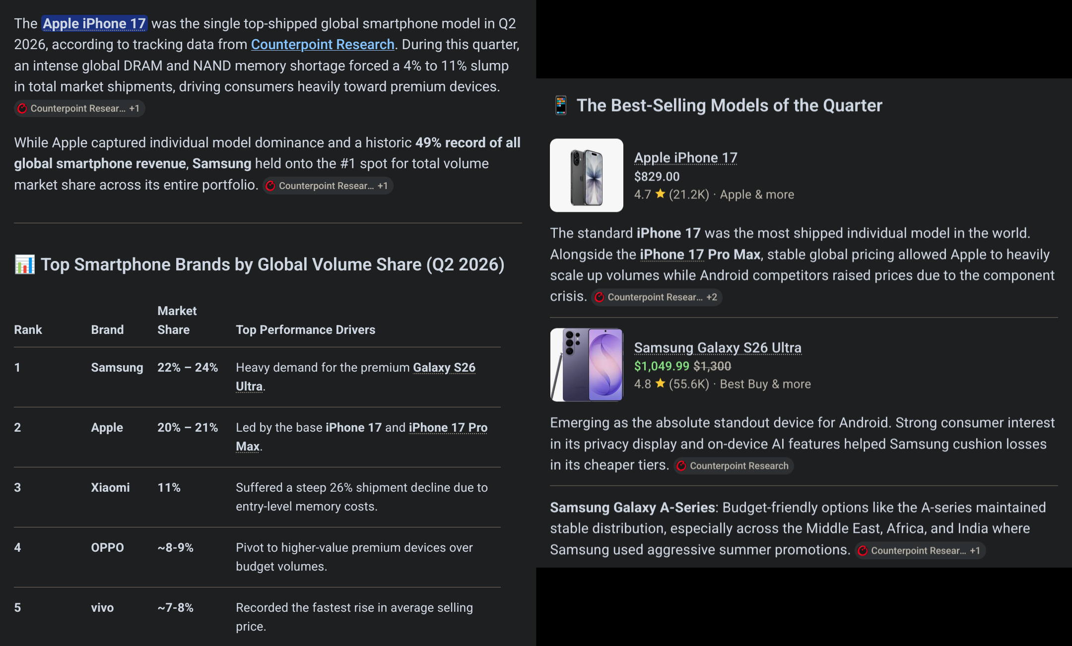Image resolution: width=1072 pixels, height=646 pixels.
Task: Click the iPhone 17 Pro Max link after 'Alongside the'
Action: (x=700, y=255)
